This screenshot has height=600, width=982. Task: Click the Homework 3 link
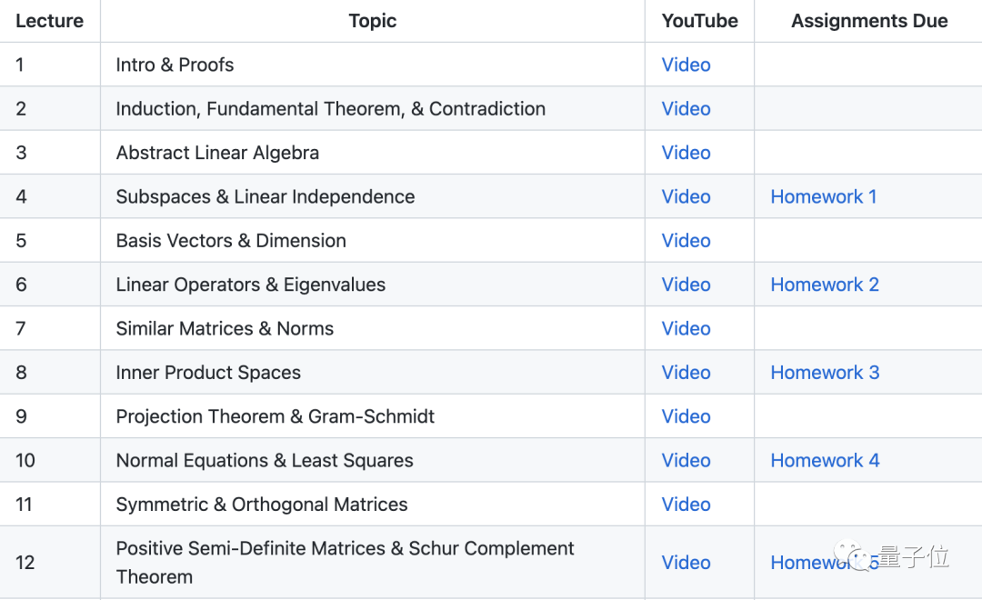pyautogui.click(x=824, y=373)
